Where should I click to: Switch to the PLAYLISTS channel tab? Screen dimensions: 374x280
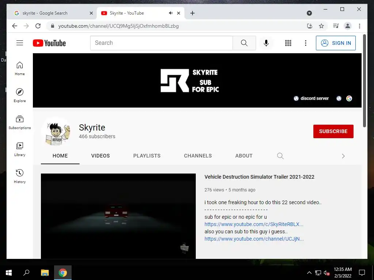[147, 156]
